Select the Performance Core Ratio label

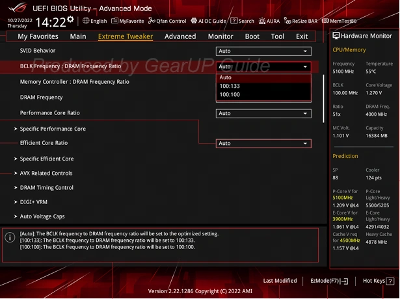(x=49, y=113)
